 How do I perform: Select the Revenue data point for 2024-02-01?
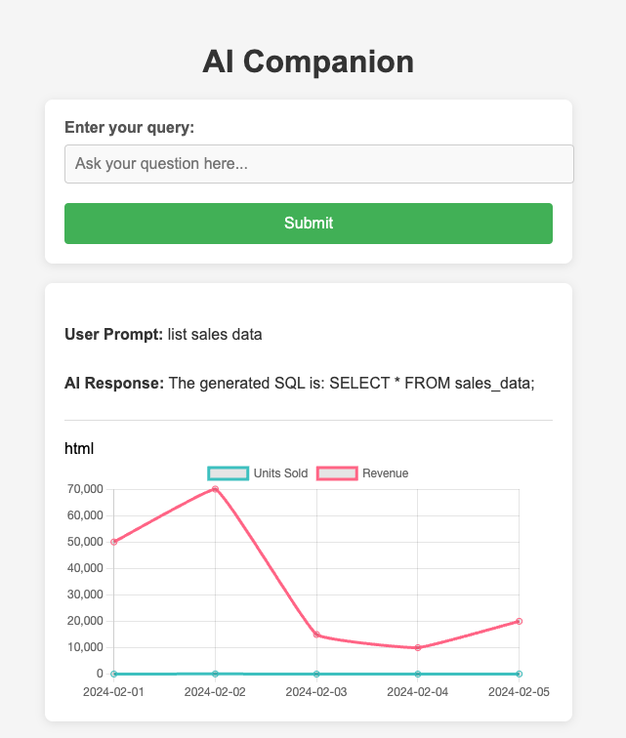coord(114,542)
